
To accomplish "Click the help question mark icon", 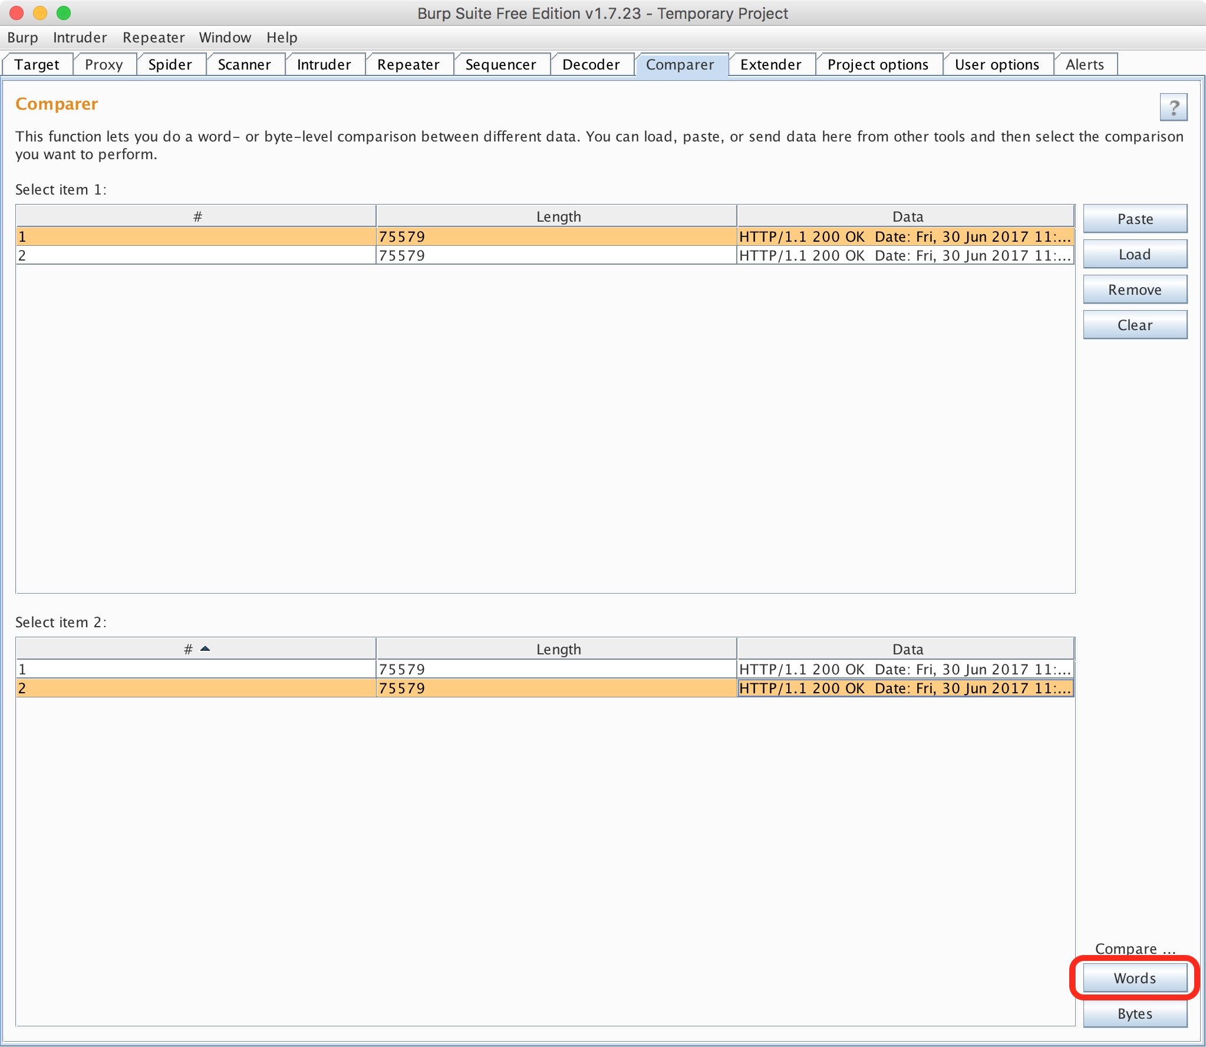I will [x=1173, y=107].
